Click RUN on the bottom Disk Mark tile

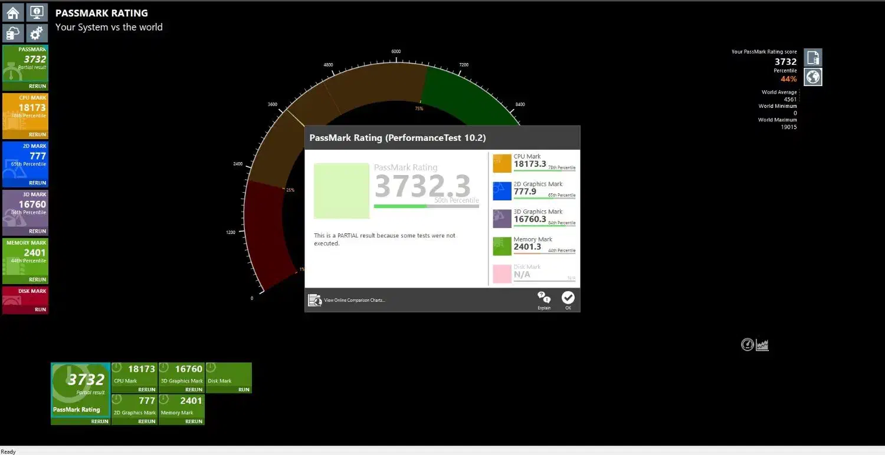coord(244,390)
